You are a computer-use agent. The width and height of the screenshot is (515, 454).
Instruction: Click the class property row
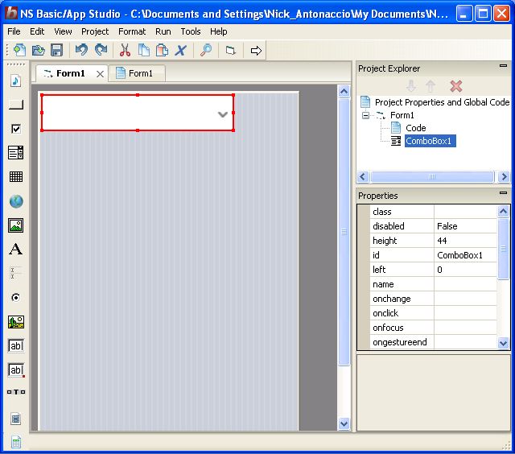click(433, 212)
